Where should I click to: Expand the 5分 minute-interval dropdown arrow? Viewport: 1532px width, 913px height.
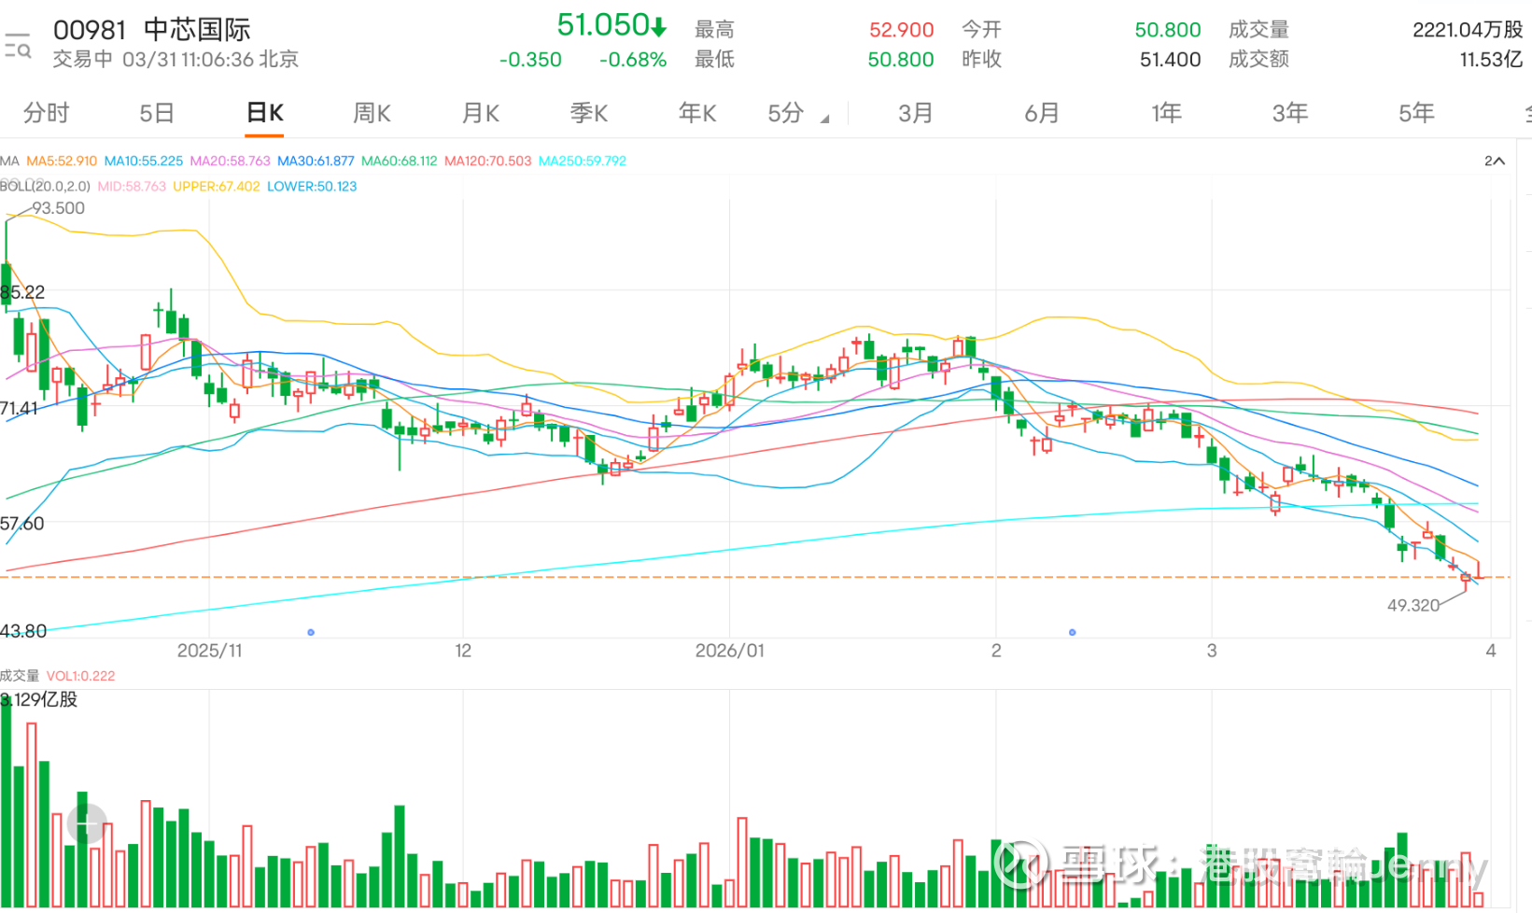tap(824, 119)
